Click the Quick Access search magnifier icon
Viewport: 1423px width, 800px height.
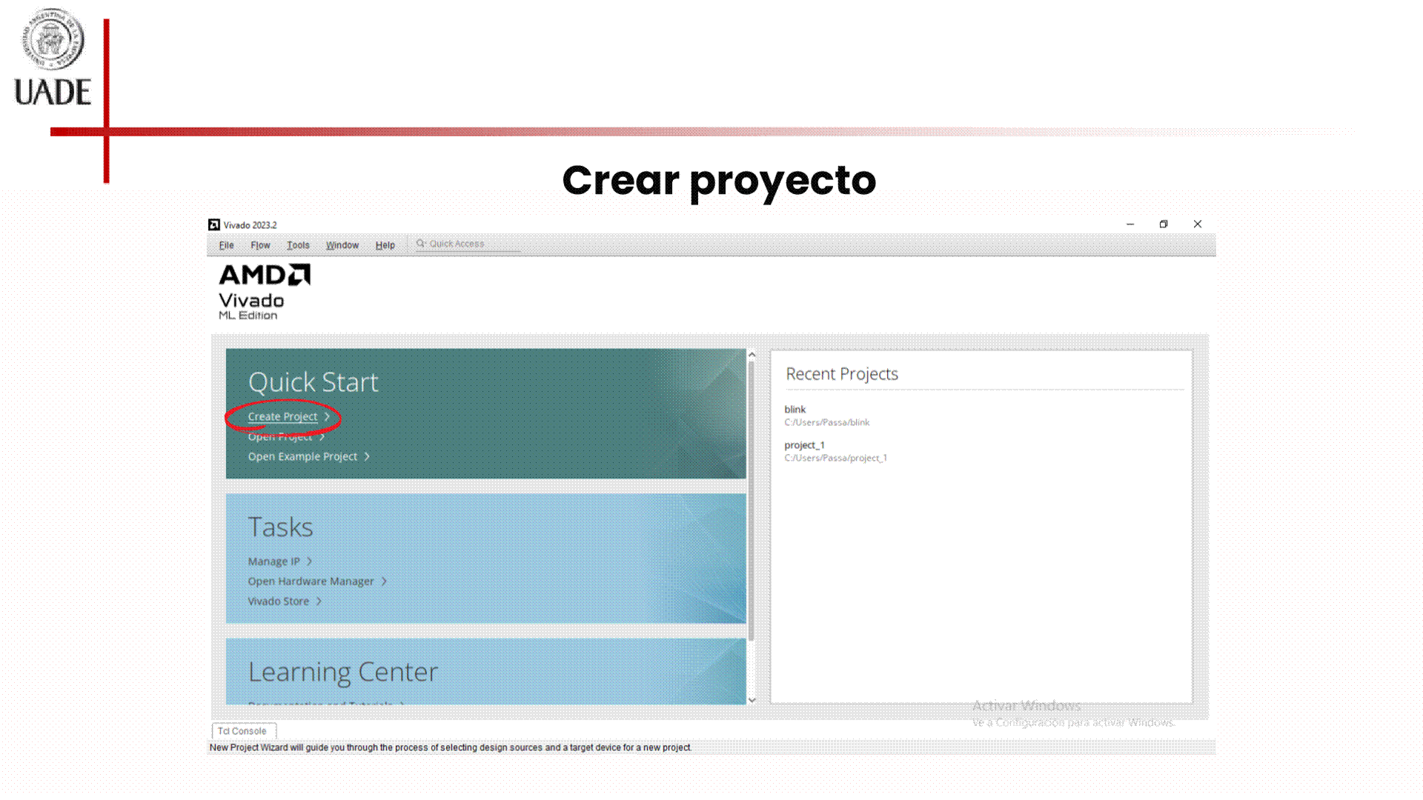pos(420,244)
